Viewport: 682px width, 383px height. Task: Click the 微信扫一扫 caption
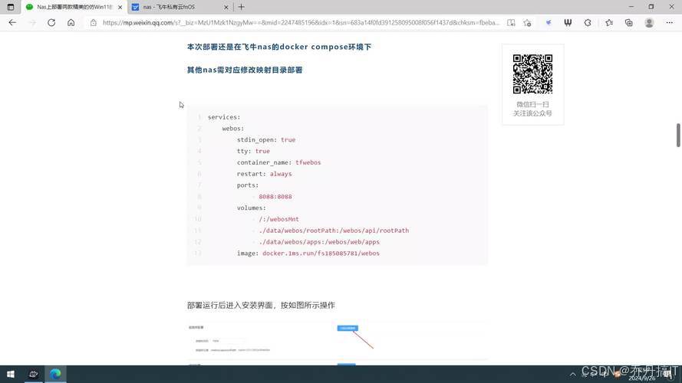coord(532,105)
